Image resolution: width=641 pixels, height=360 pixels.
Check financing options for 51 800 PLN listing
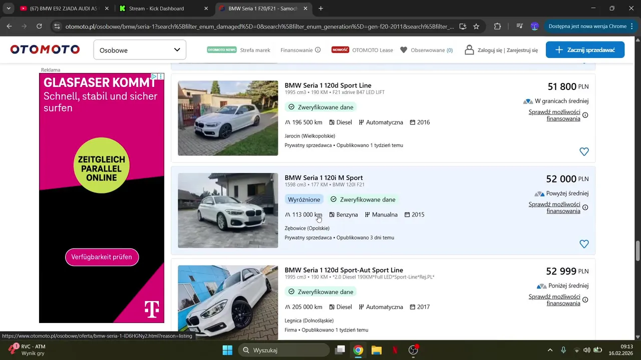(554, 115)
